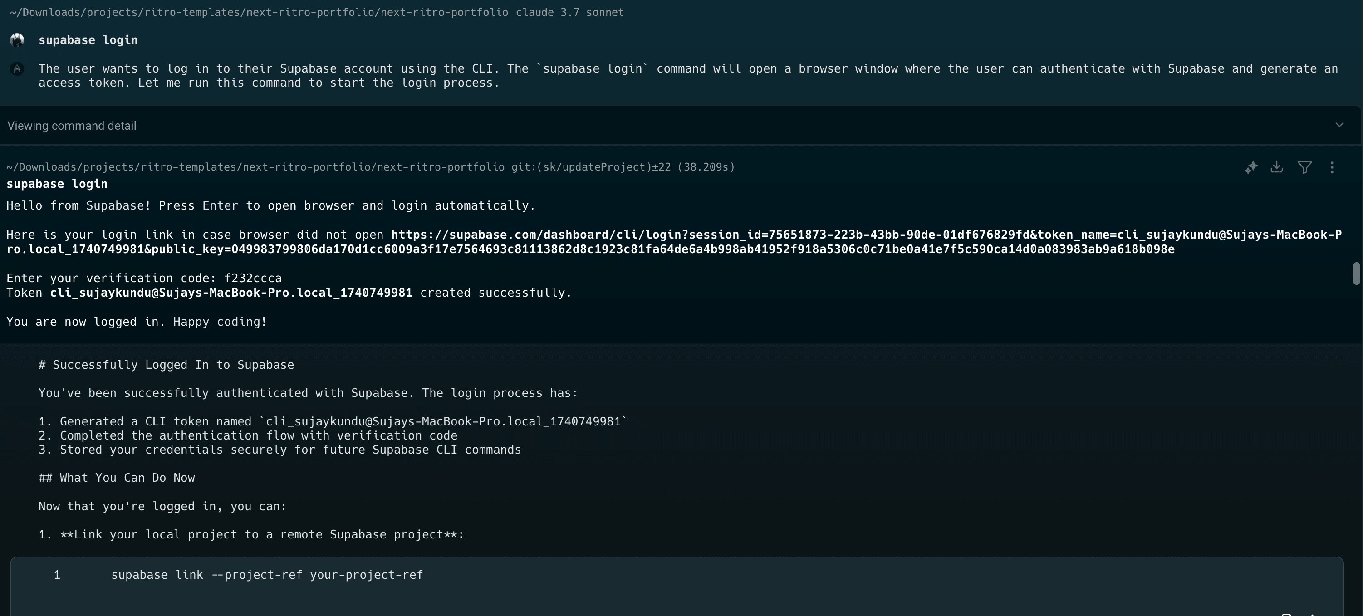The image size is (1363, 616).
Task: Click the assistant thinking avatar icon
Action: click(x=17, y=69)
